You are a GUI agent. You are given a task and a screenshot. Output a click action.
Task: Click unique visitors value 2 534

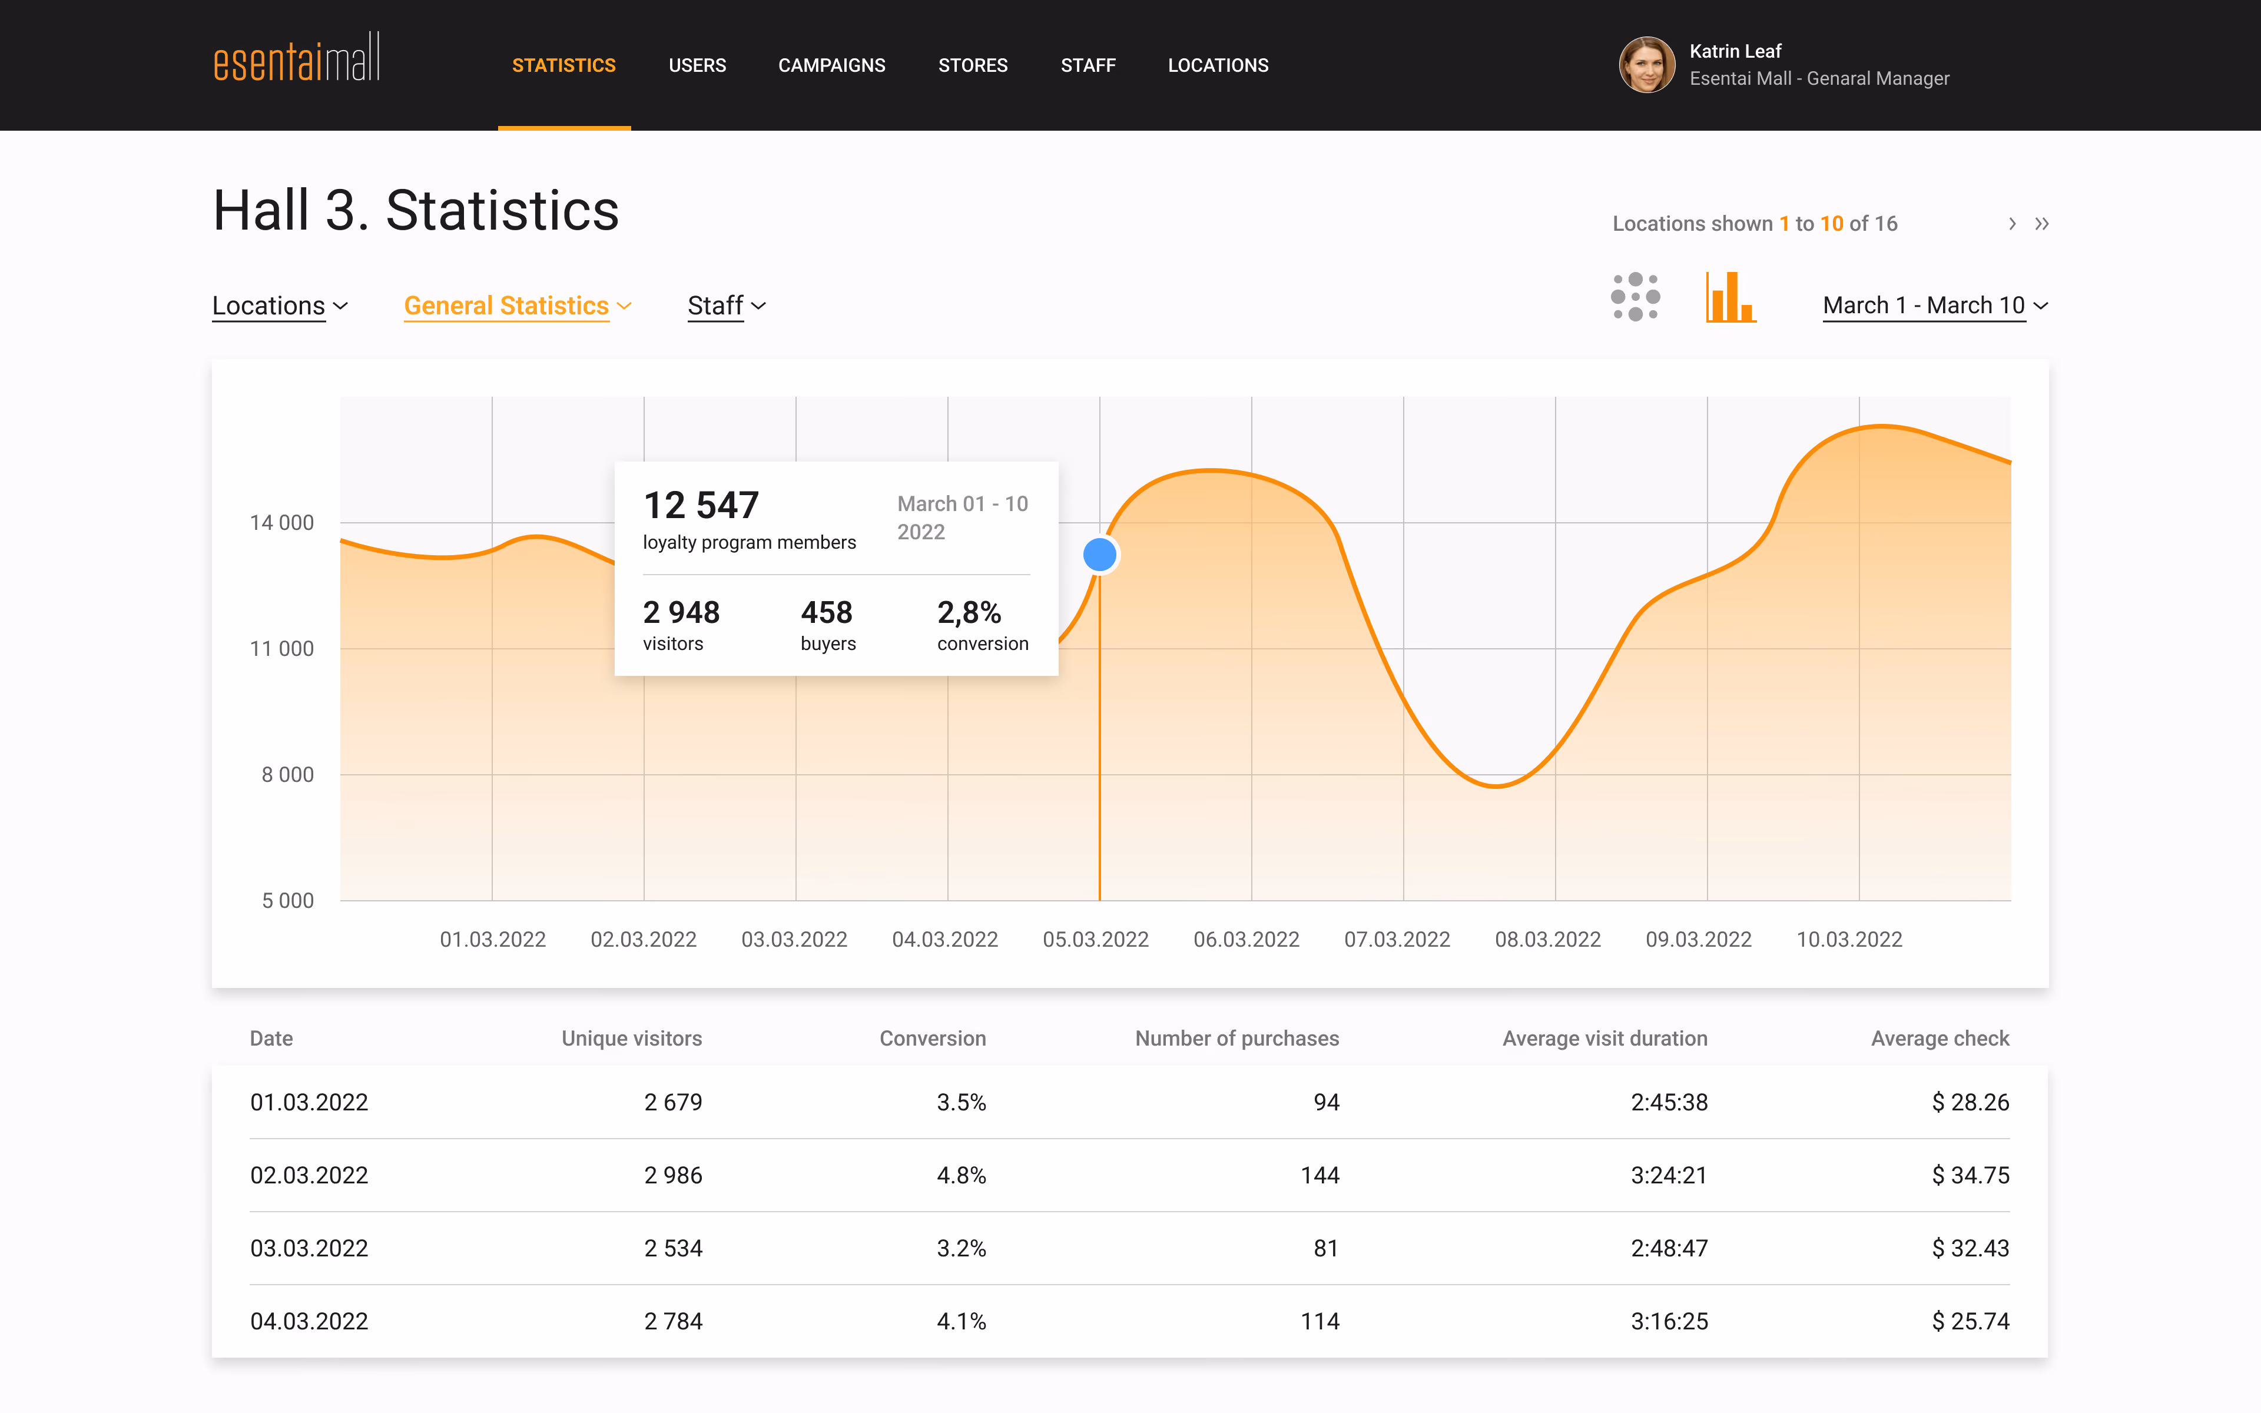[672, 1248]
